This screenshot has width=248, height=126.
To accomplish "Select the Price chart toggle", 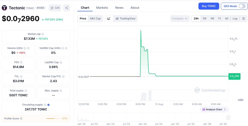I will click(x=83, y=18).
